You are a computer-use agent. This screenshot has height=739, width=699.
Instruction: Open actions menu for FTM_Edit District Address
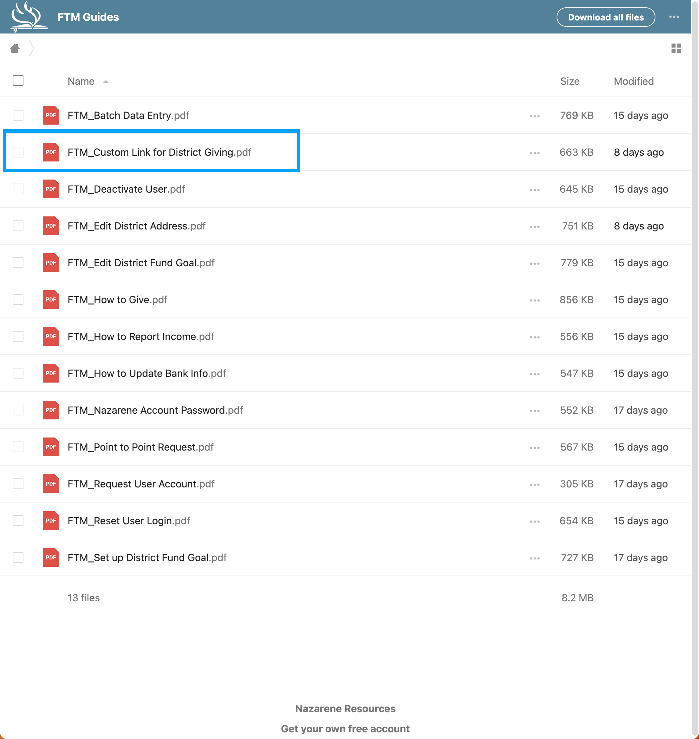(x=534, y=226)
